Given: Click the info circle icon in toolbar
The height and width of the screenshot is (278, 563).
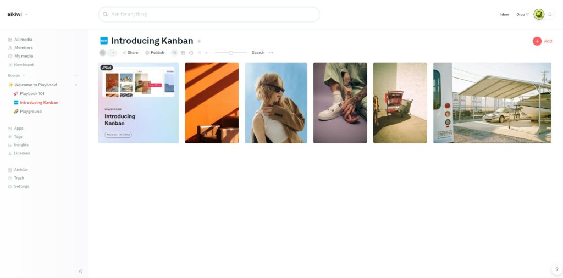Looking at the screenshot, I should [191, 53].
